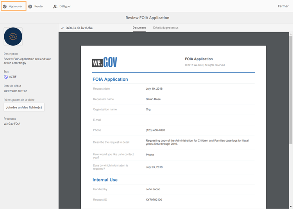Click Fermer to close the task
The height and width of the screenshot is (209, 293).
pos(283,6)
